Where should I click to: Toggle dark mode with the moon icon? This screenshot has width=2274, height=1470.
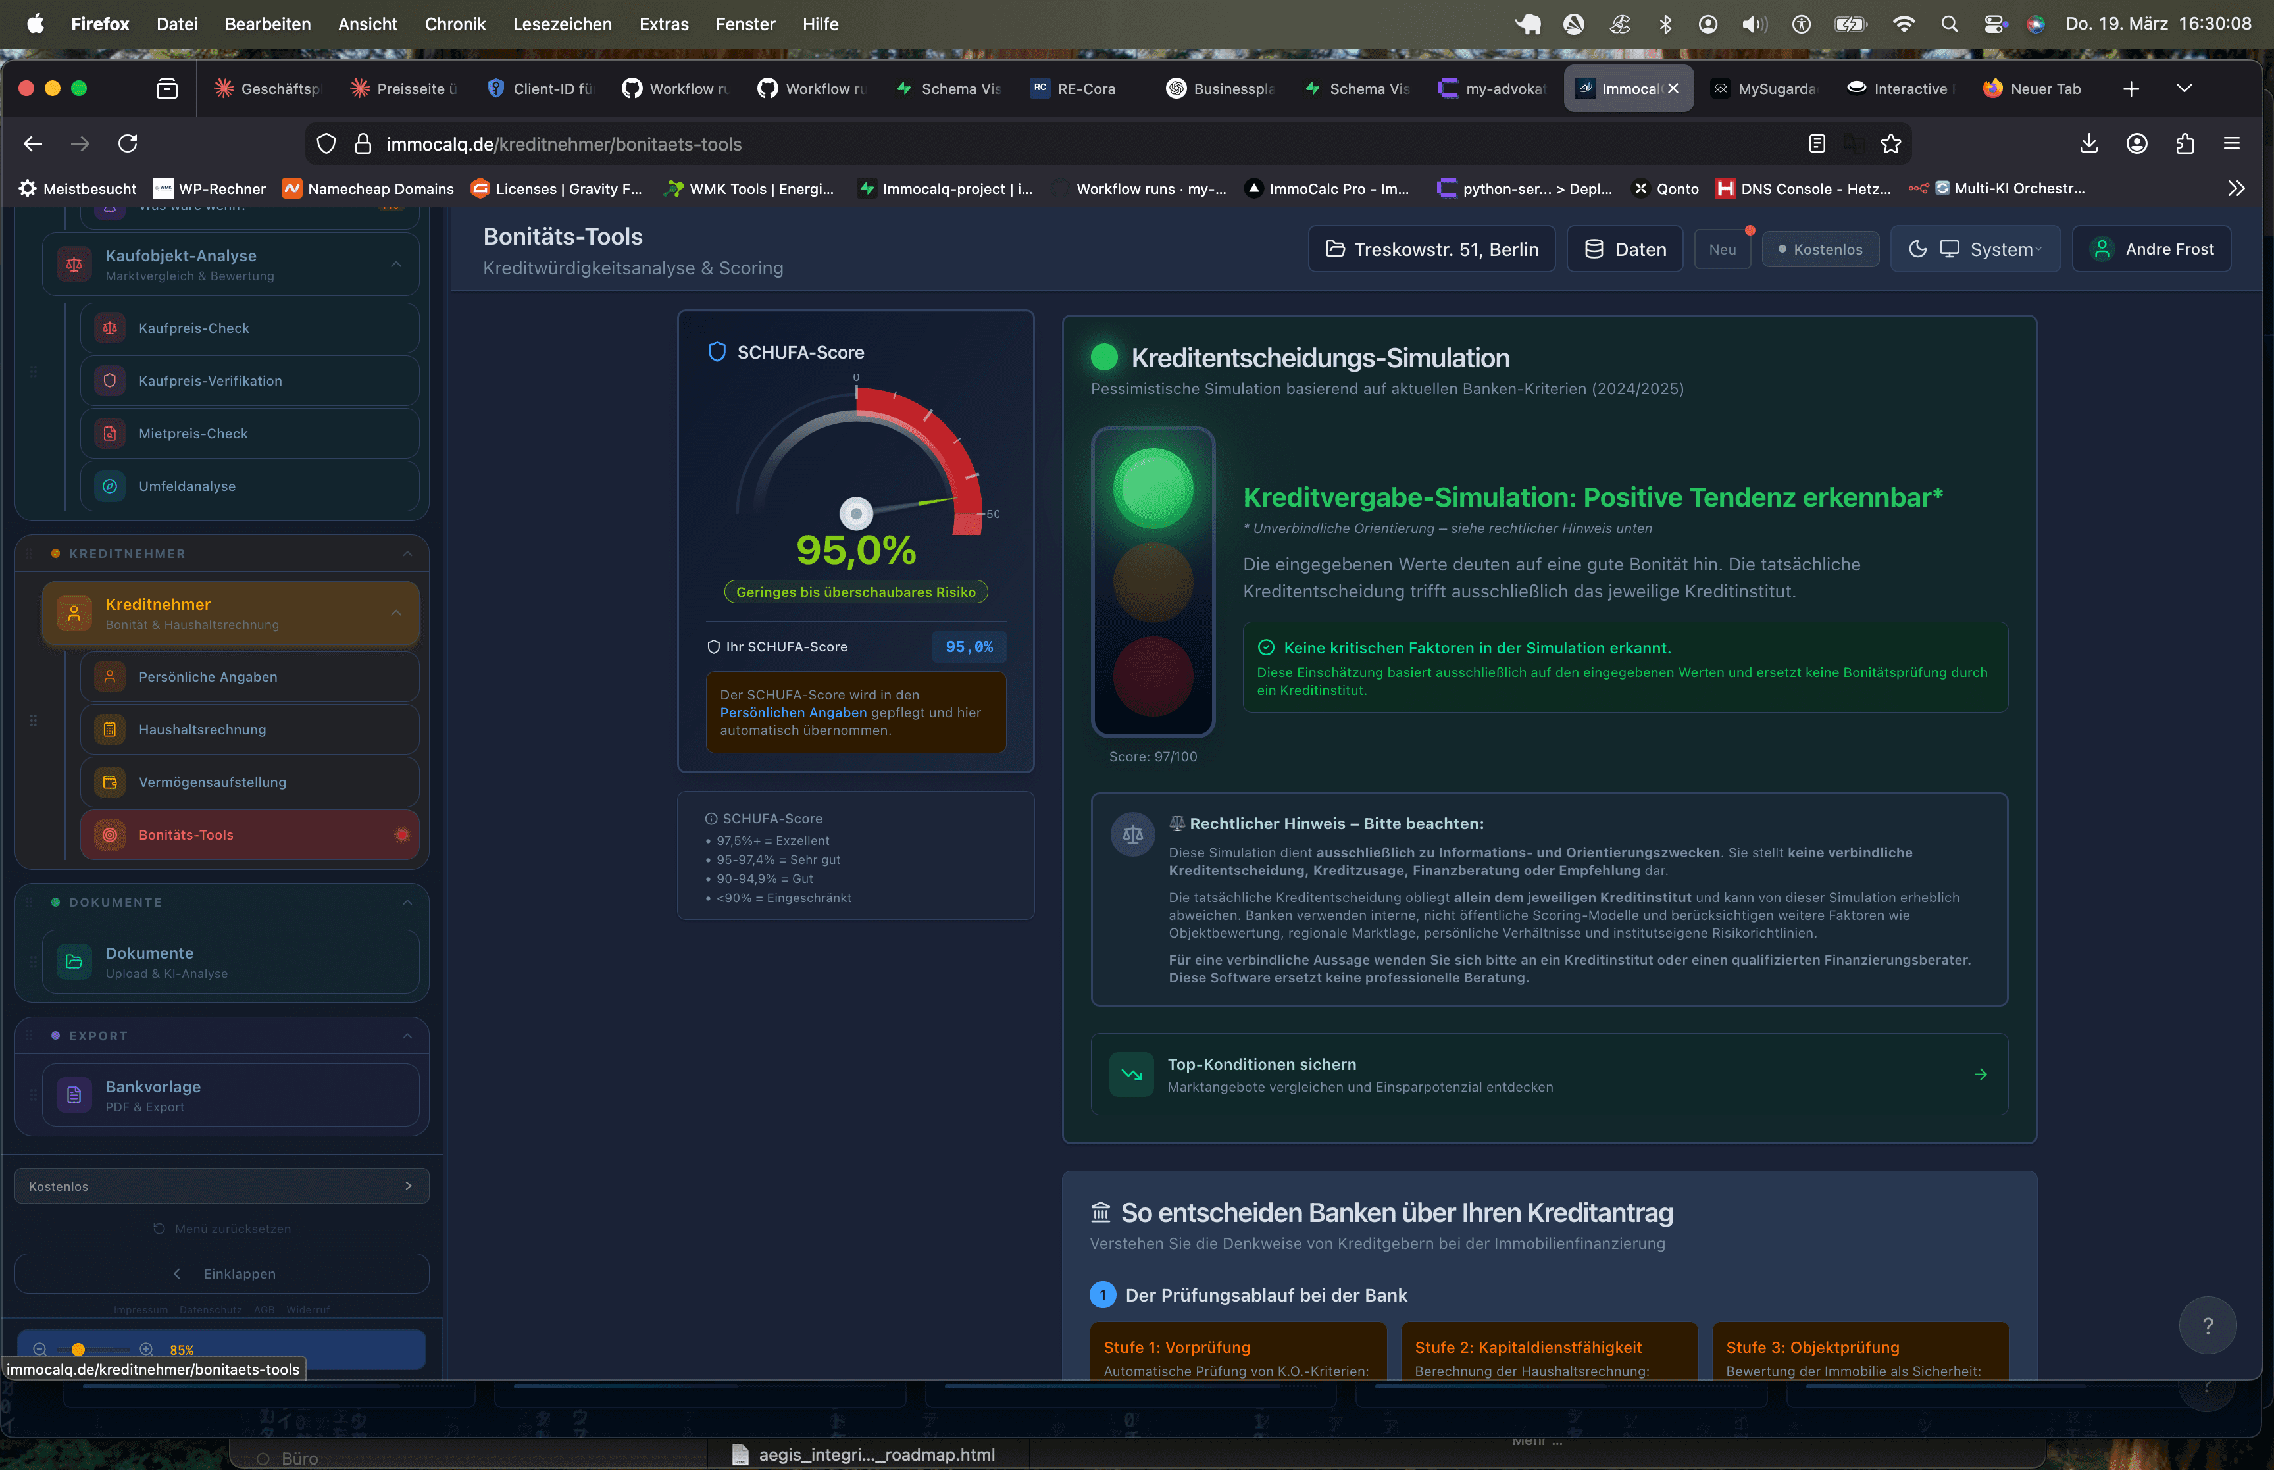[1917, 249]
